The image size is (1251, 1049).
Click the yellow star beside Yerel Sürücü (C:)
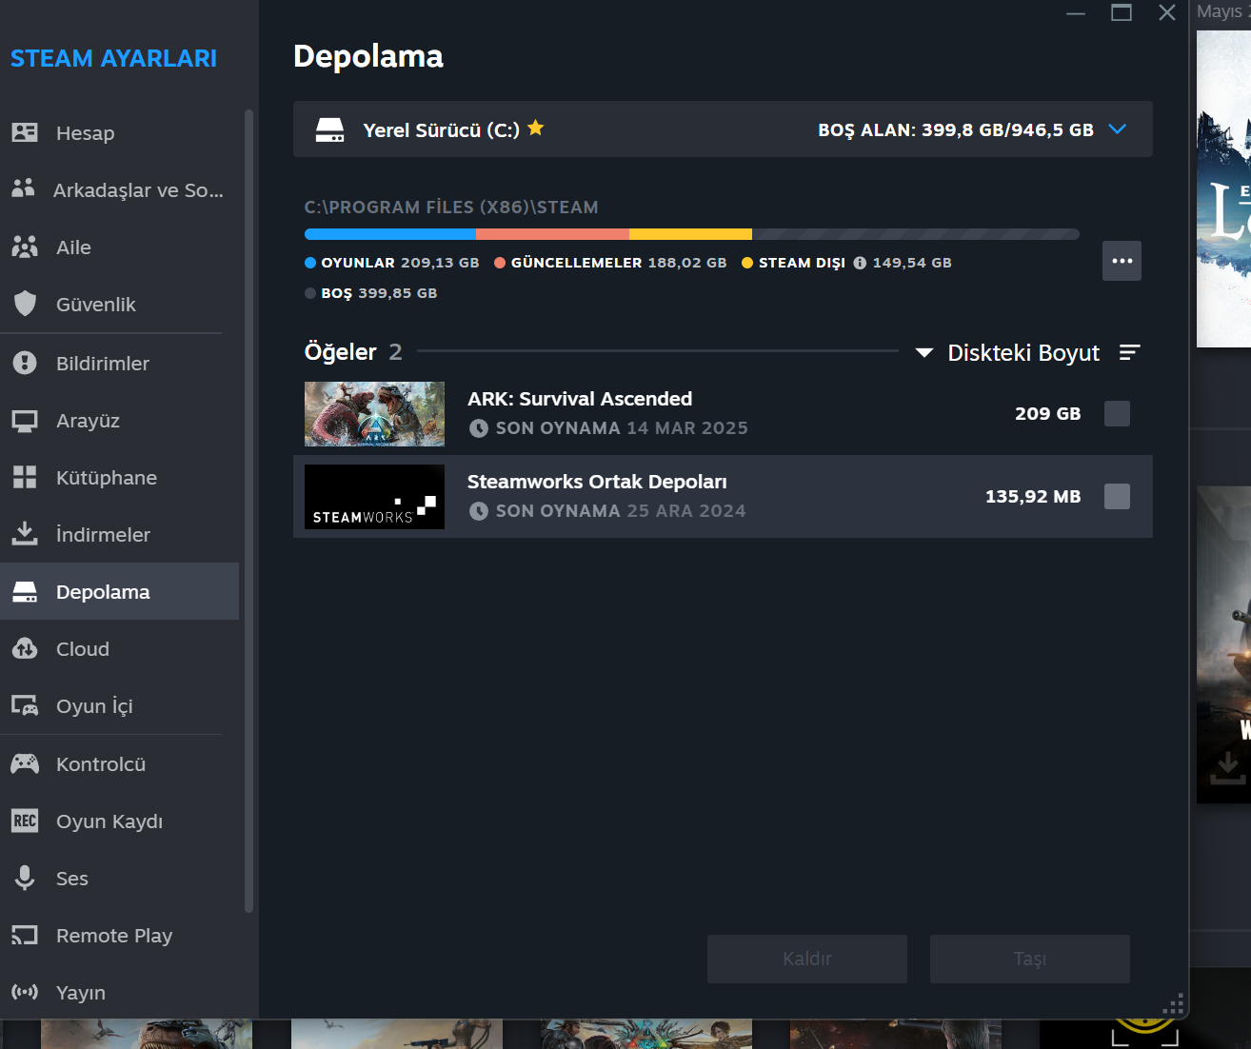(x=536, y=128)
